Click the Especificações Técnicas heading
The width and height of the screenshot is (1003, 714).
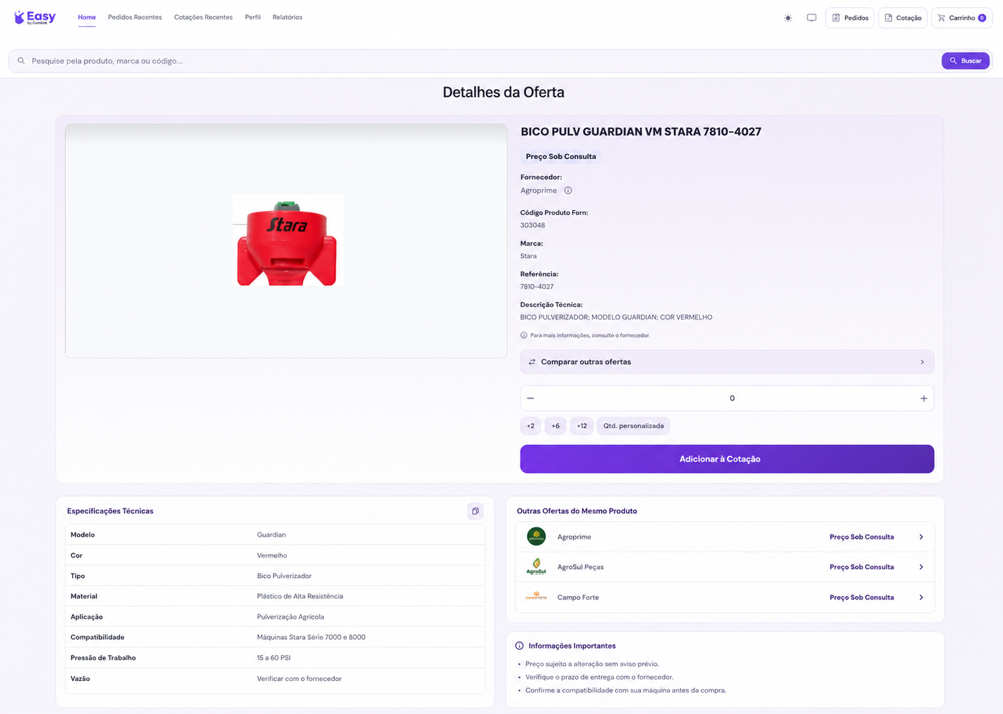pos(110,511)
